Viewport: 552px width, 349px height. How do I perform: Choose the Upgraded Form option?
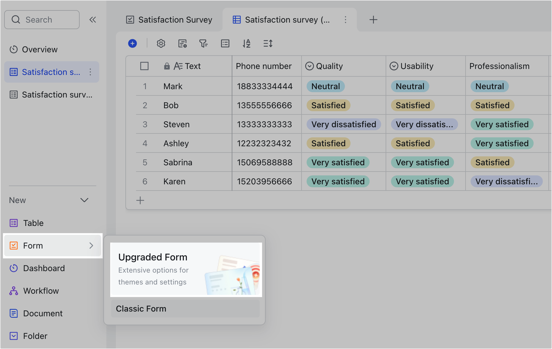click(x=186, y=268)
